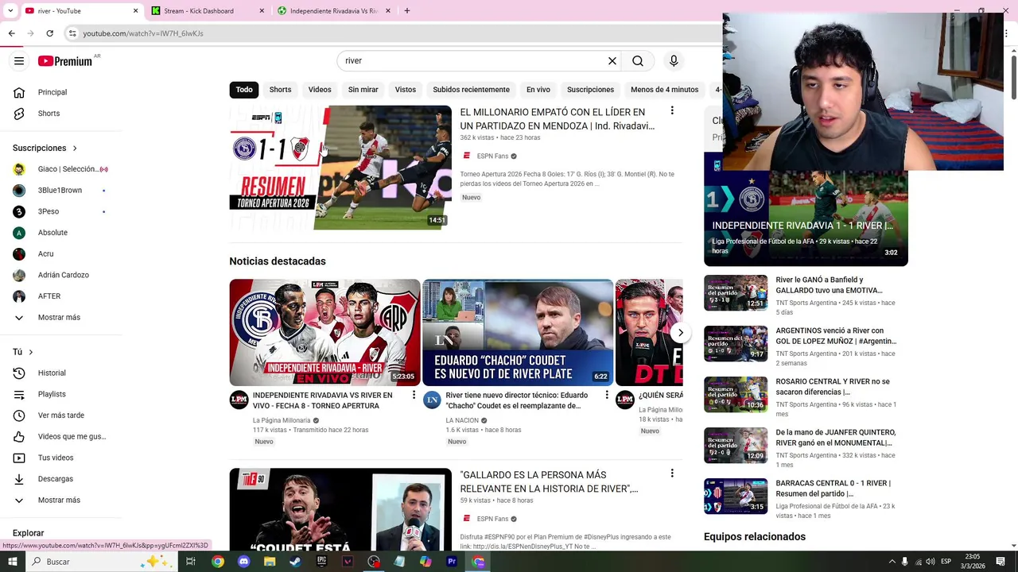The height and width of the screenshot is (572, 1018).
Task: Close the river - YouTube tab
Action: [x=135, y=11]
